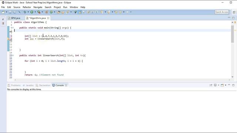Click the Save All toolbar icon
This screenshot has height=133, width=237.
tap(14, 12)
